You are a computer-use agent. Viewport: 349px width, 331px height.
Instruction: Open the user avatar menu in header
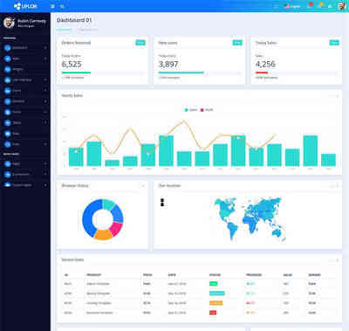[x=342, y=6]
